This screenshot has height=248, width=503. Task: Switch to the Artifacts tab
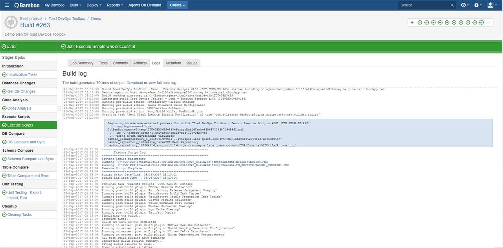point(140,63)
